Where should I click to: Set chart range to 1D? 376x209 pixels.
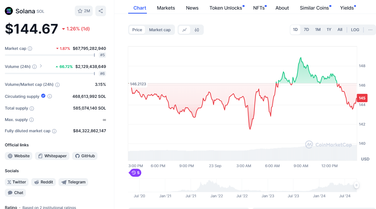[295, 30]
